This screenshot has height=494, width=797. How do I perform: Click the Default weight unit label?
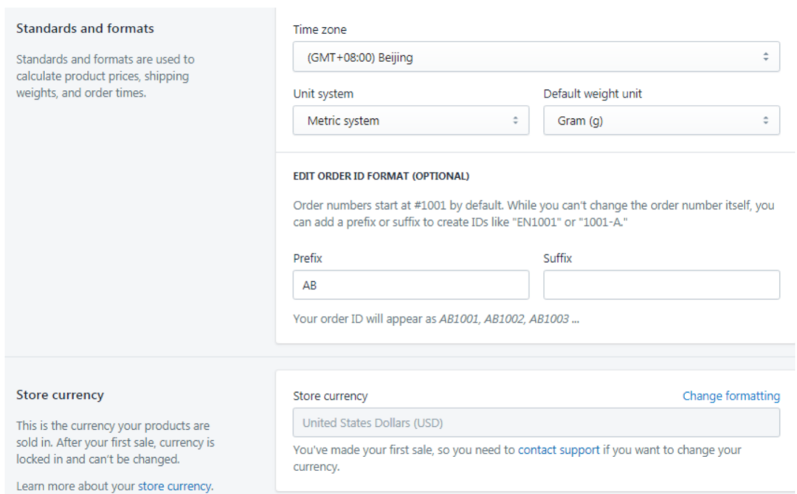coord(593,94)
